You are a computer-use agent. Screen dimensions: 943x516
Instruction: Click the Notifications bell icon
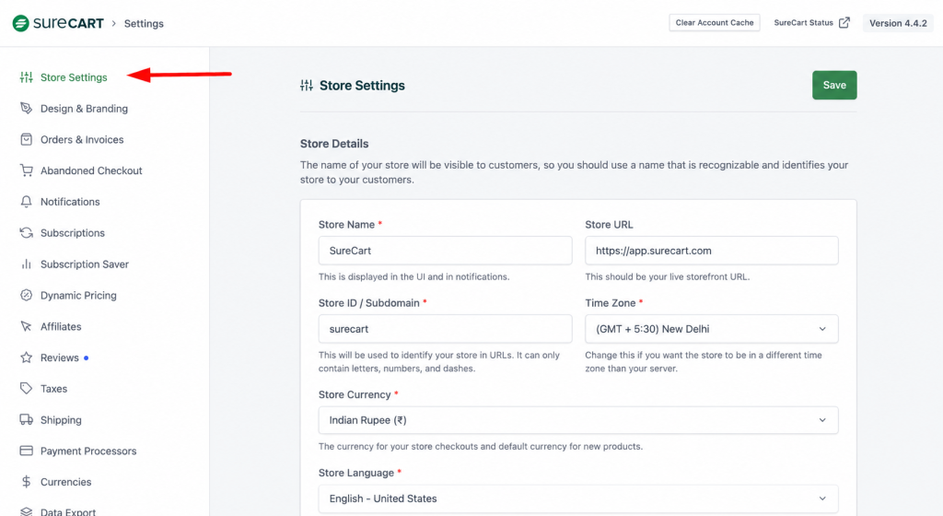point(26,202)
